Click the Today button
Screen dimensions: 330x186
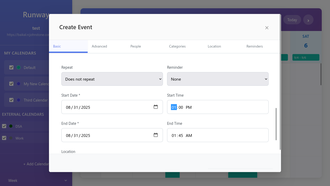click(292, 20)
